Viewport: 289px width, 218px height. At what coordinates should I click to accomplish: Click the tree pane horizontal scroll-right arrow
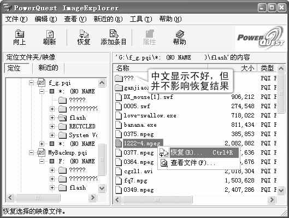(93, 198)
